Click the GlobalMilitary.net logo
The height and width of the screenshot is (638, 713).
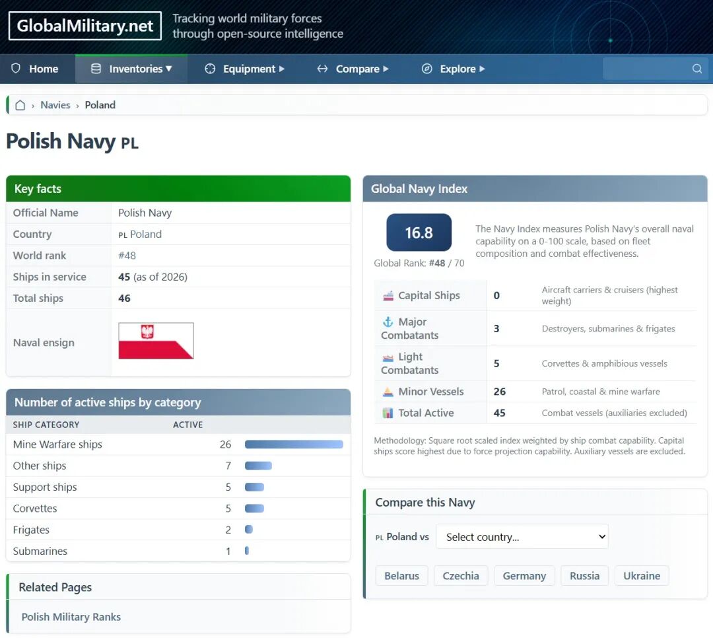[85, 26]
